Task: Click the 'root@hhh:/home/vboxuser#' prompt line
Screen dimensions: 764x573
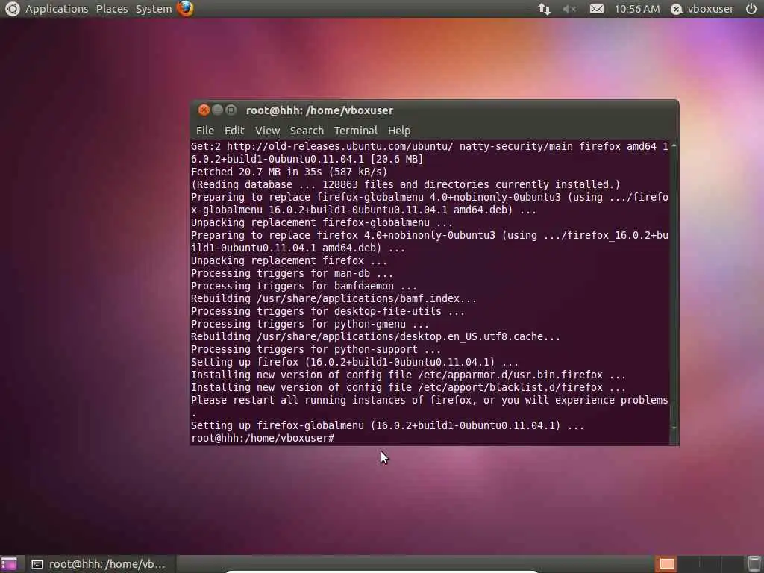Action: tap(263, 438)
